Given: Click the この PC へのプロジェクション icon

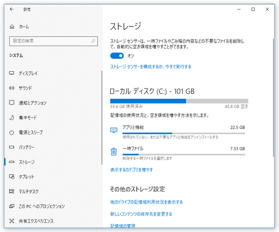Looking at the screenshot, I should click(12, 206).
